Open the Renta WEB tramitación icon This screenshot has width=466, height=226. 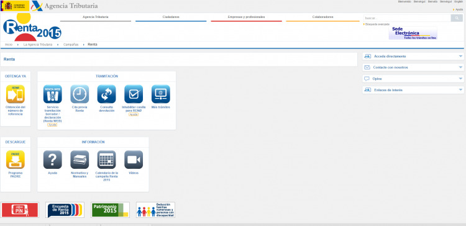pyautogui.click(x=53, y=94)
